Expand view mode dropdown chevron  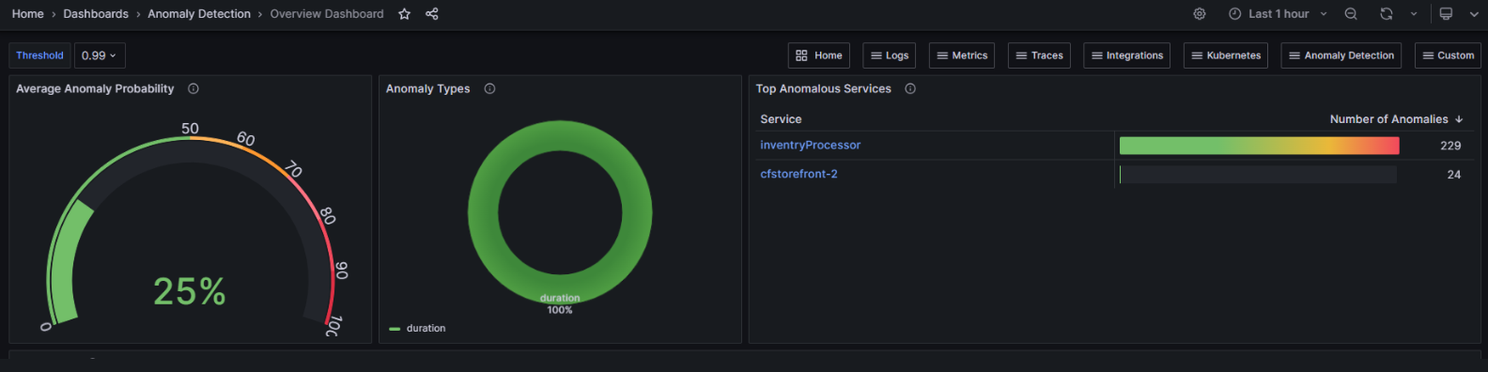click(x=1474, y=14)
